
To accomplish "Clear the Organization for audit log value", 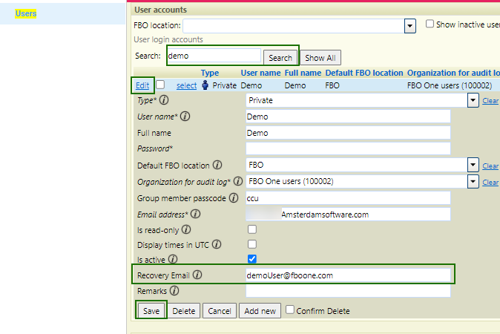I will tap(490, 182).
